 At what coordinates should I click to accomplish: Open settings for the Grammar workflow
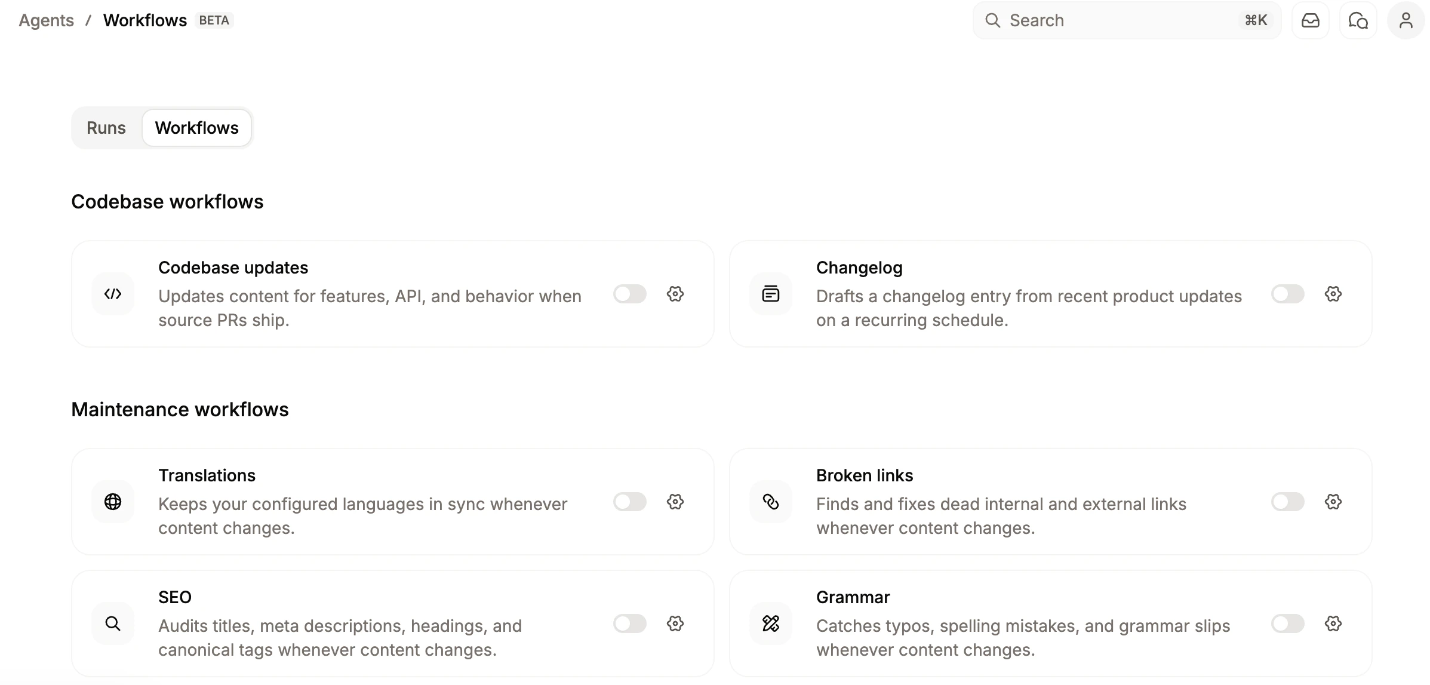[x=1333, y=623]
